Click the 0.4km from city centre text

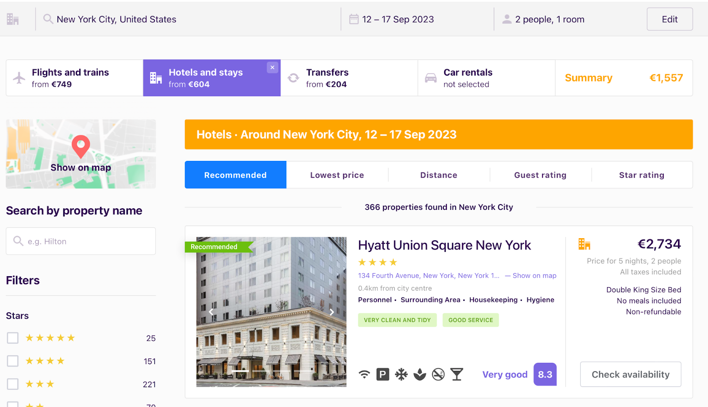[x=395, y=288]
